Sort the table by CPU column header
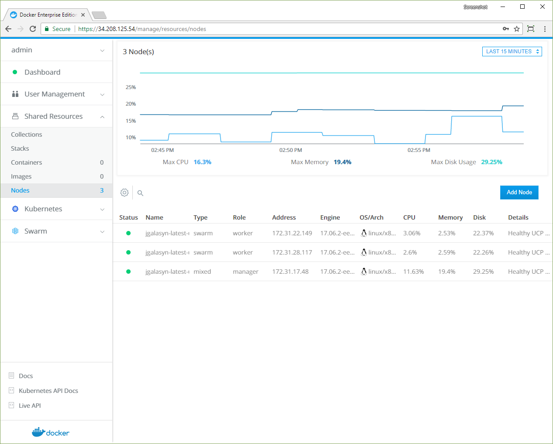This screenshot has width=553, height=444. click(409, 217)
